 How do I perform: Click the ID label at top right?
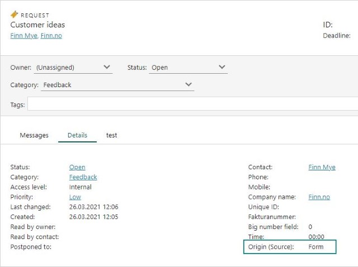[328, 25]
